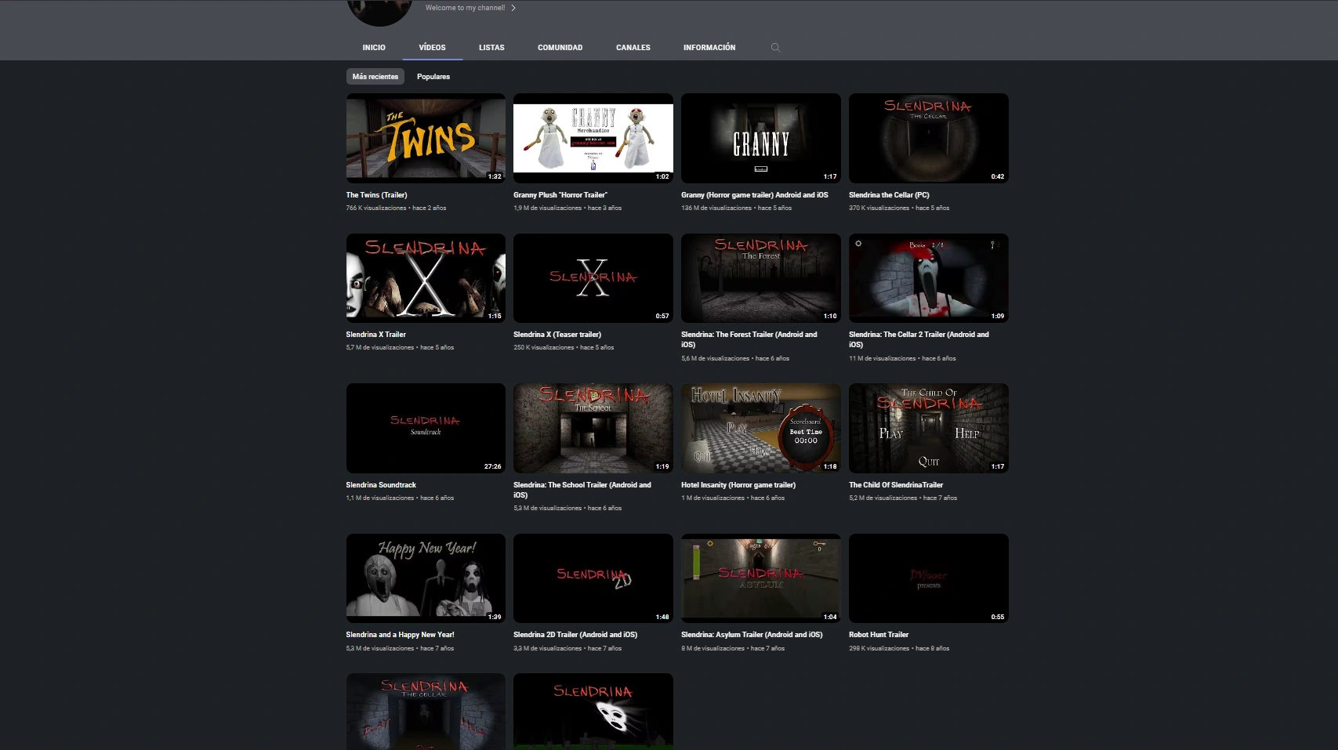The width and height of the screenshot is (1338, 750).
Task: Go to the INICIO tab
Action: [374, 47]
